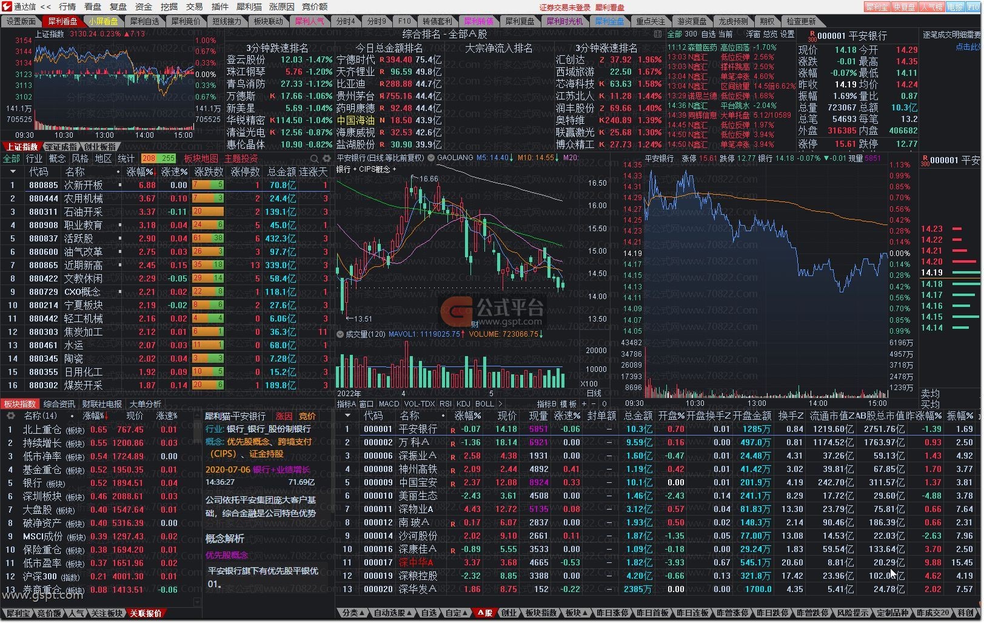Image resolution: width=984 pixels, height=623 pixels.
Task: Select the 风格 sector filter
Action: click(x=81, y=158)
